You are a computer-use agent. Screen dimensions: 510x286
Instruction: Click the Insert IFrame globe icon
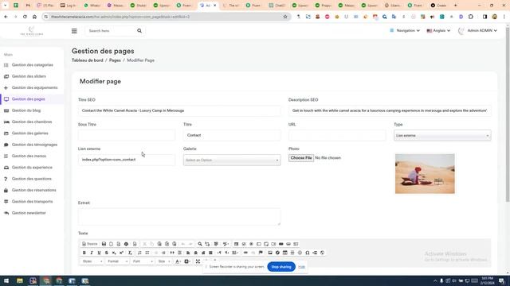[x=322, y=253]
